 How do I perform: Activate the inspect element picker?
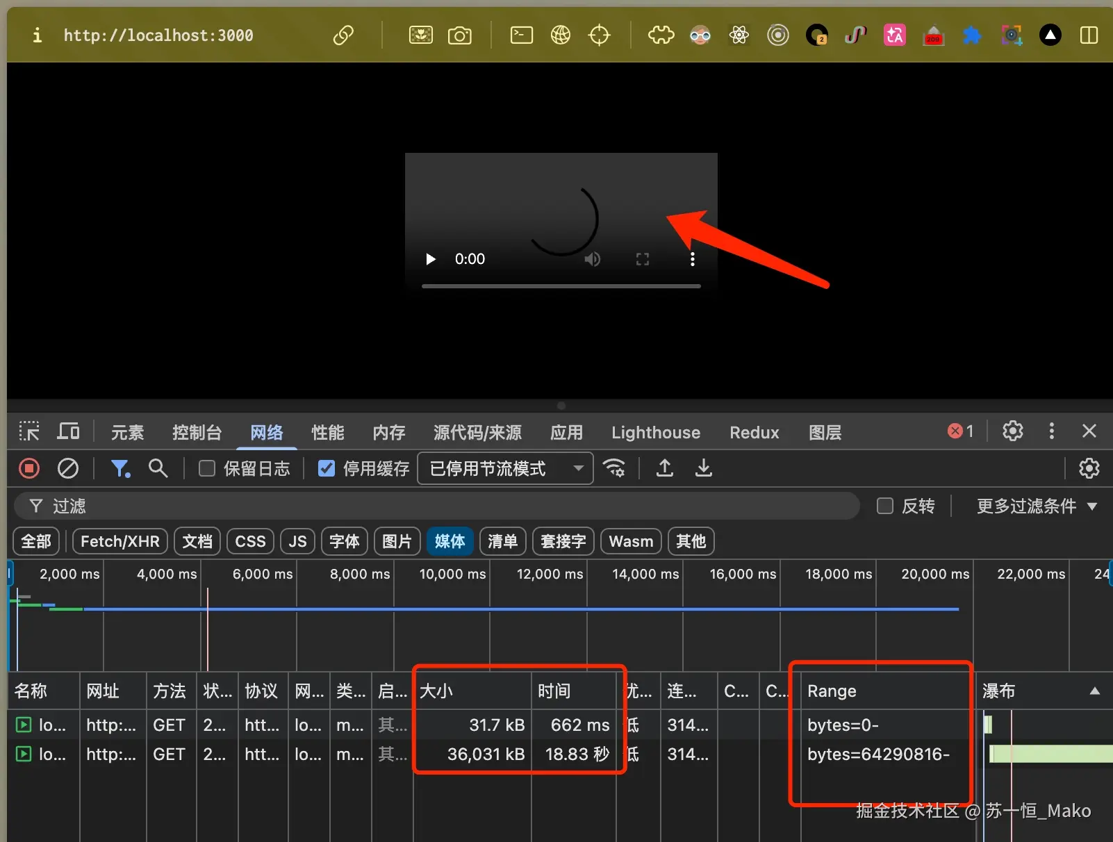[28, 431]
